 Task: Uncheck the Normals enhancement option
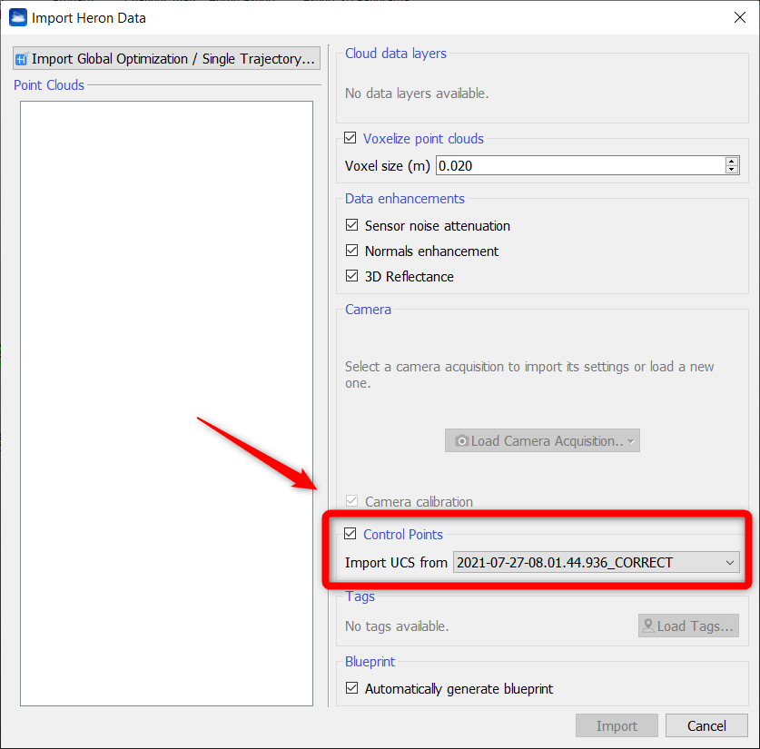pyautogui.click(x=352, y=251)
